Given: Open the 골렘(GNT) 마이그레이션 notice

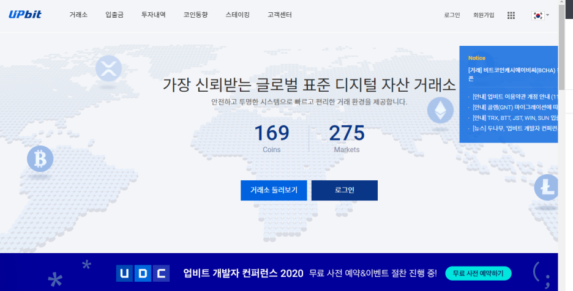Looking at the screenshot, I should point(515,108).
